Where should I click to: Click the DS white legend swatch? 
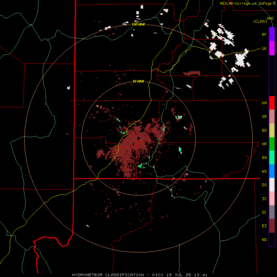272,185
